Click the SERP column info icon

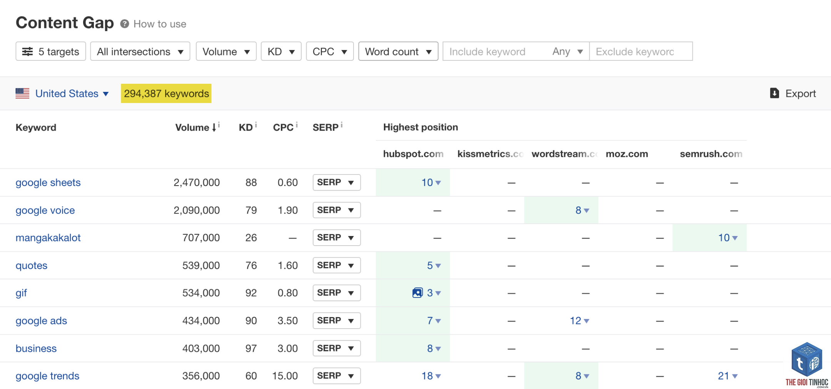pos(342,125)
